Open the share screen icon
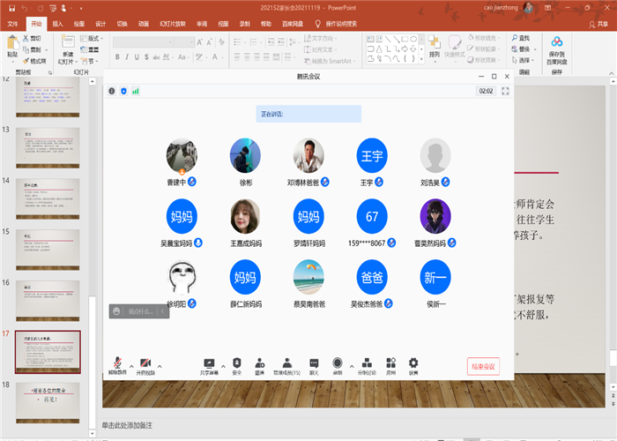617x441 pixels. [x=209, y=366]
